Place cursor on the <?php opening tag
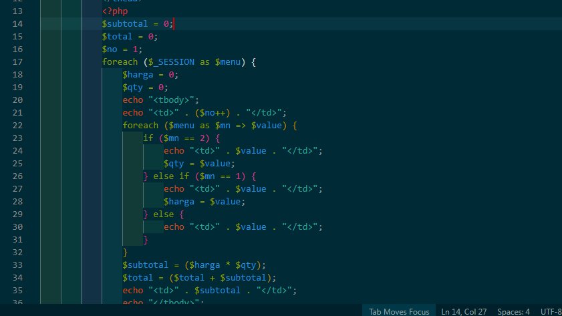562x316 pixels. (x=115, y=11)
